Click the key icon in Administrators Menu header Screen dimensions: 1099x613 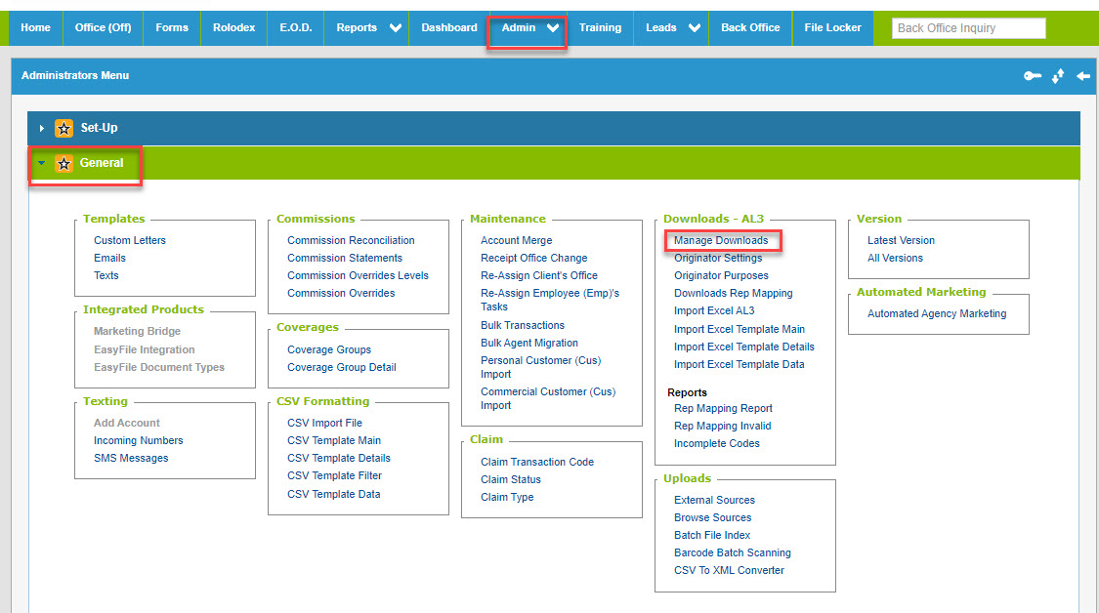click(x=1032, y=76)
